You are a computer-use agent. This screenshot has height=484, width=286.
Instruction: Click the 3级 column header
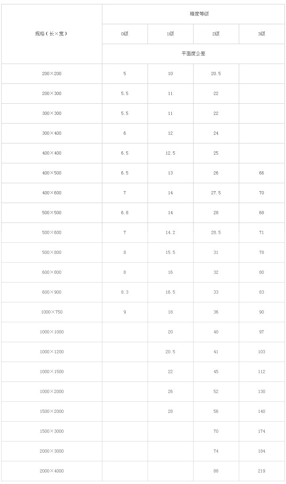click(262, 34)
